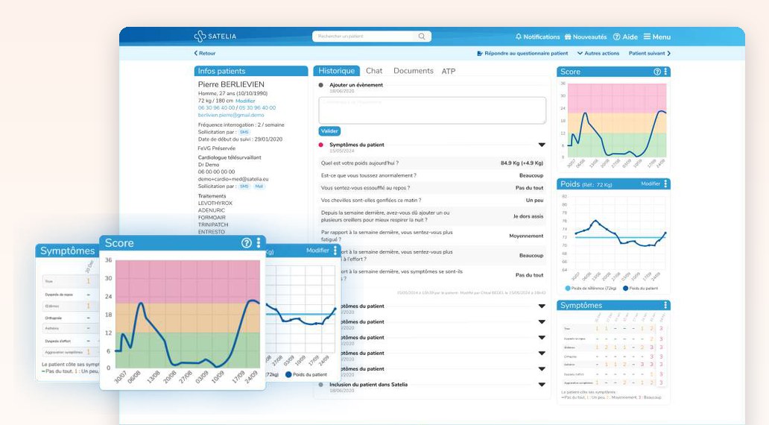The image size is (769, 425).
Task: Open kebab menu on enlarged Poids card
Action: coord(335,251)
